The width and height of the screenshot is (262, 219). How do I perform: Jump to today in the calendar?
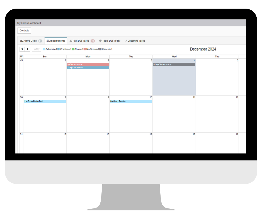pos(37,49)
